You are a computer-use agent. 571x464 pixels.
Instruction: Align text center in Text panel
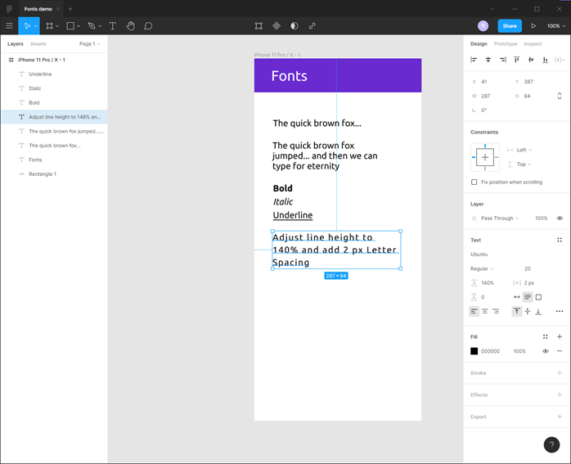coord(485,311)
